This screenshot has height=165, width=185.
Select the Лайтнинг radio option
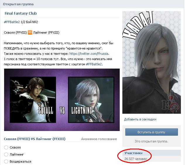coord(6,154)
